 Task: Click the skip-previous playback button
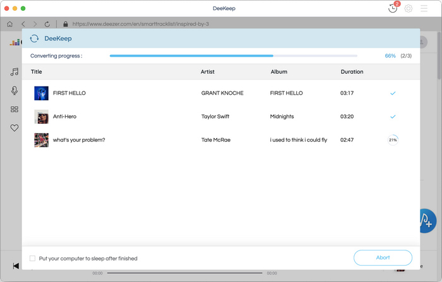coord(16,266)
